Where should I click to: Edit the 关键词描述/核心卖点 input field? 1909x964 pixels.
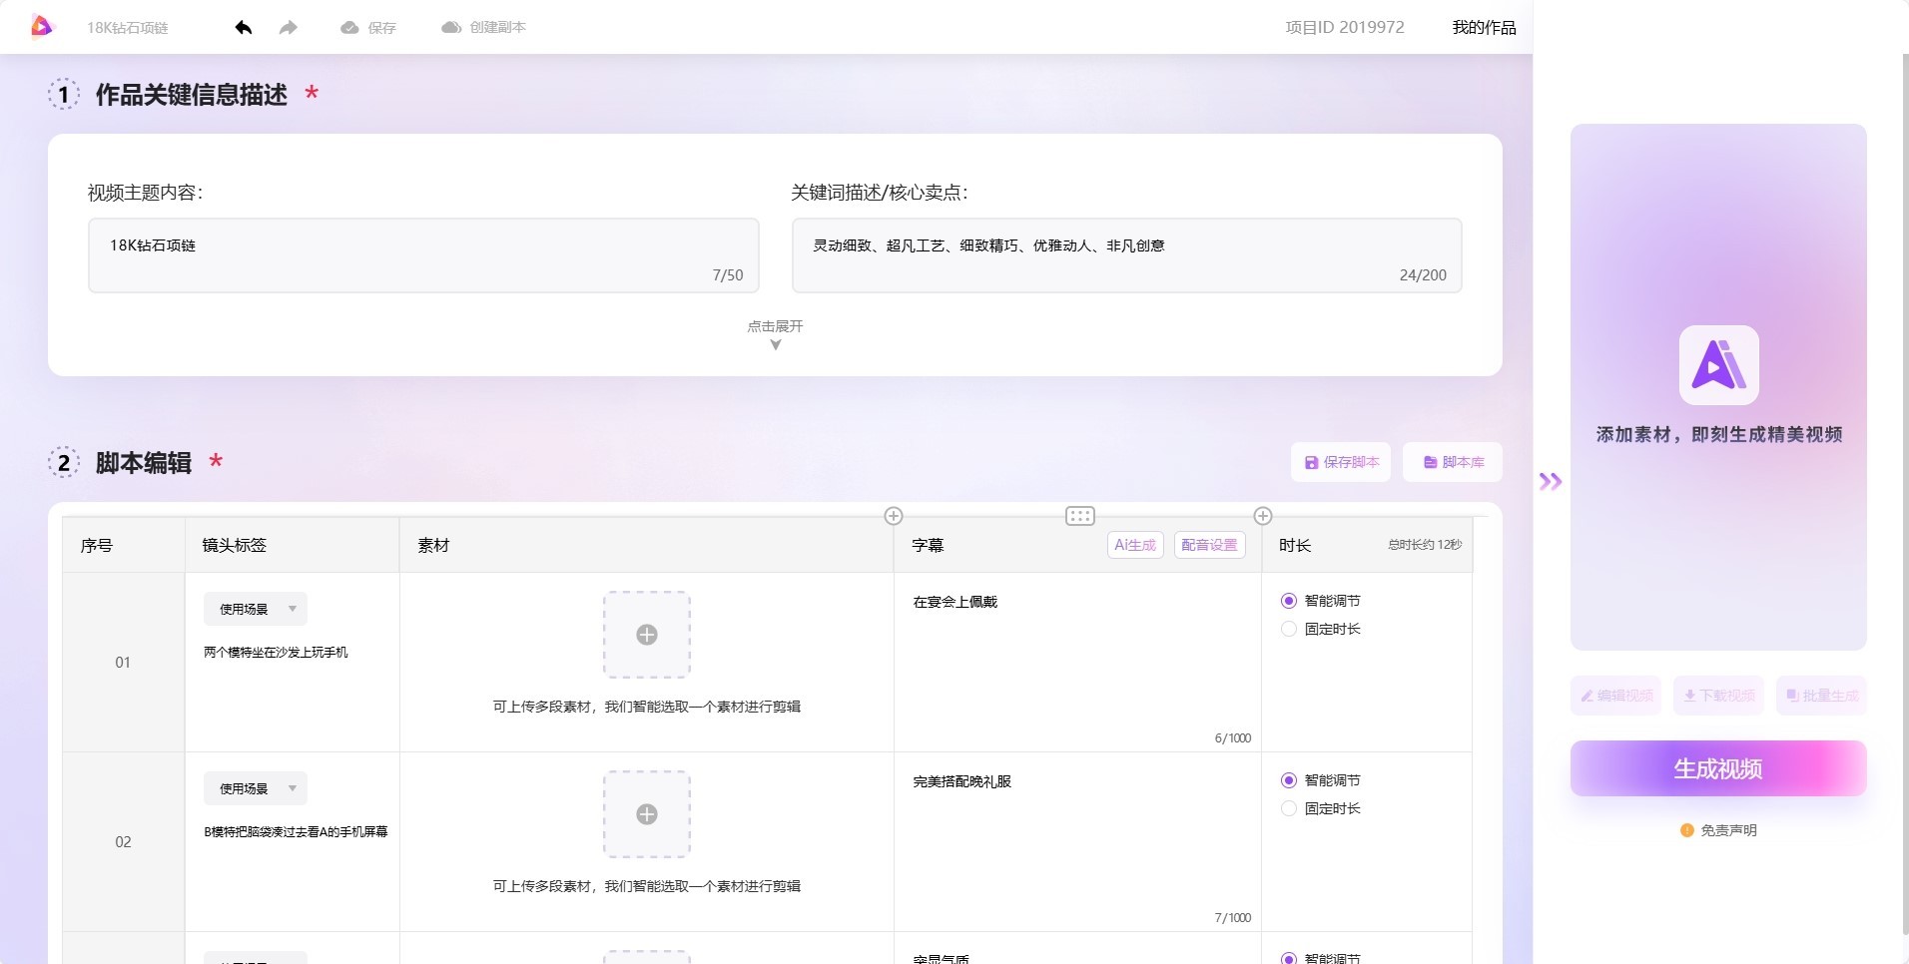click(x=1127, y=255)
